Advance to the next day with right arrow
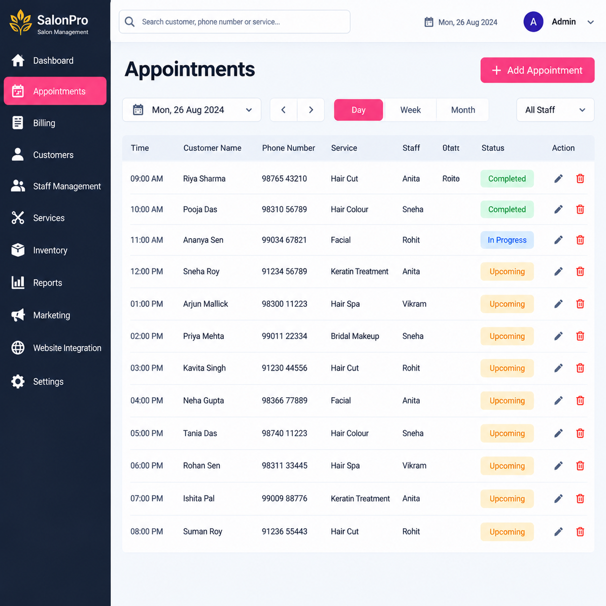This screenshot has height=606, width=606. pyautogui.click(x=311, y=110)
